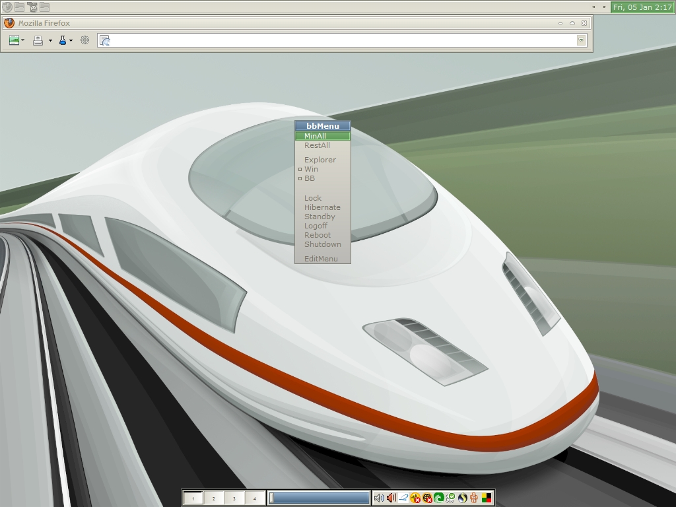The height and width of the screenshot is (507, 676).
Task: Click the dark sphere tray icon
Action: coord(463,498)
